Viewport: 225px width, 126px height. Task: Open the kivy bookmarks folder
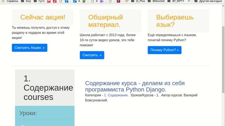coord(26,1)
